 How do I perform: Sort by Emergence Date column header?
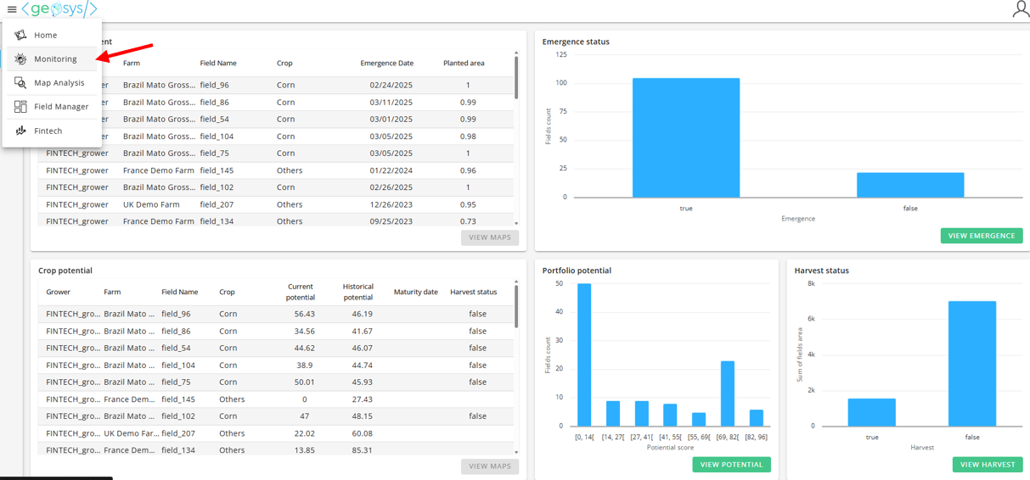[386, 64]
